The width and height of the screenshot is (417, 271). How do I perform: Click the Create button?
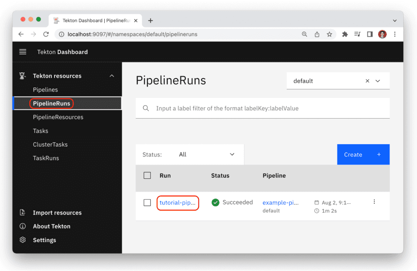363,155
